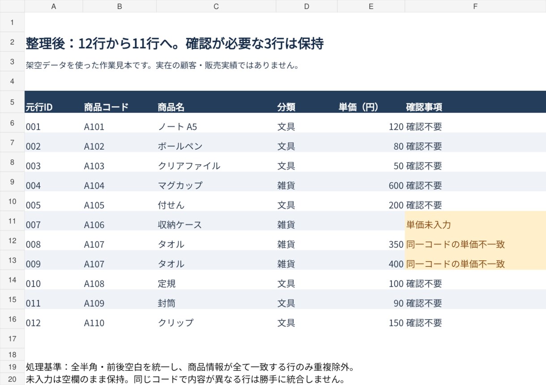Screen dimensions: 546x385
Task: Click the price 120 cell
Action: pyautogui.click(x=371, y=123)
